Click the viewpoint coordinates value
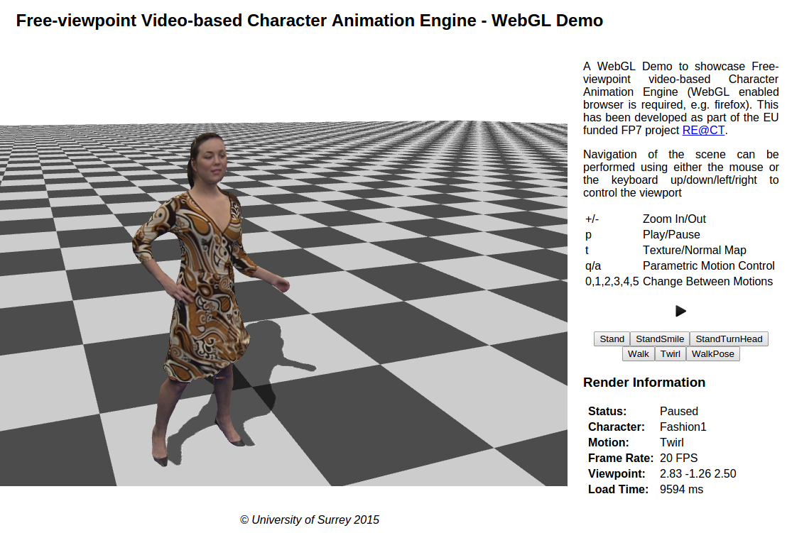The height and width of the screenshot is (533, 787). click(696, 474)
